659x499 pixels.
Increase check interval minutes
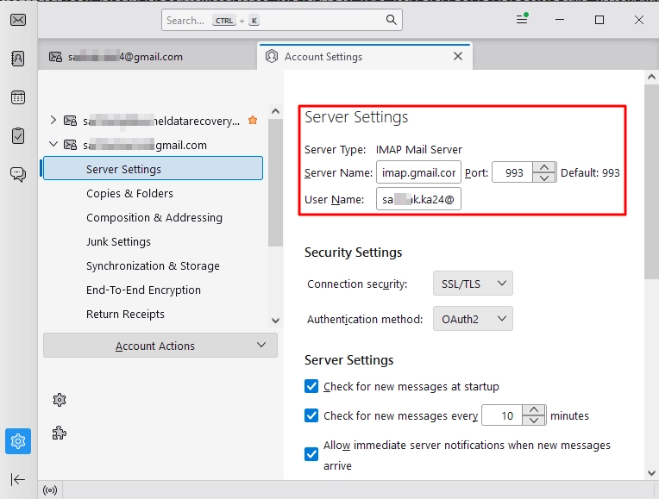pyautogui.click(x=534, y=410)
